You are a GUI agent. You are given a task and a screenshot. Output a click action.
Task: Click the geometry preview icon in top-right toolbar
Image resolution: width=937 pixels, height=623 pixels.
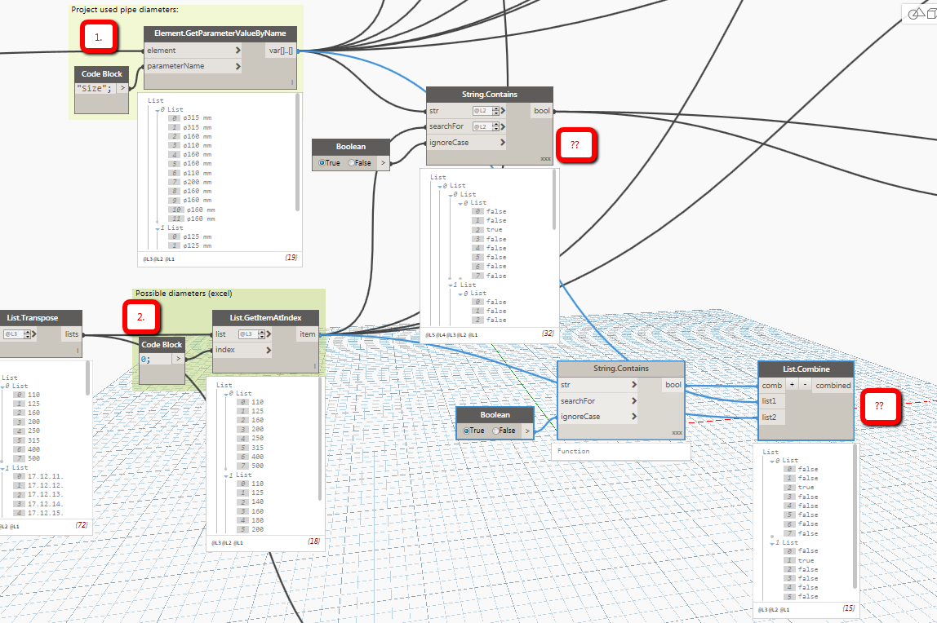click(x=915, y=14)
